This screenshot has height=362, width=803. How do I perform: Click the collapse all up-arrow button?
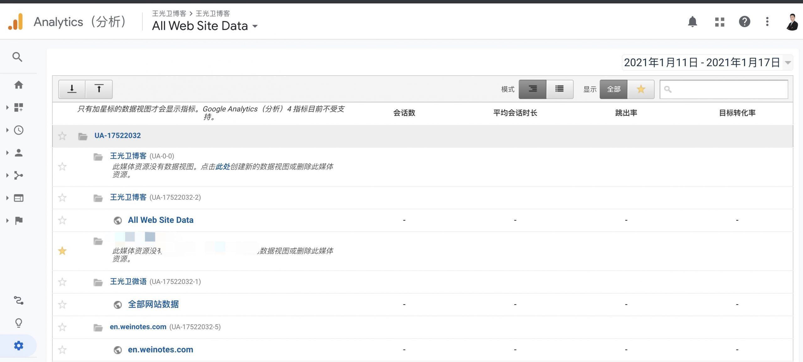click(99, 89)
